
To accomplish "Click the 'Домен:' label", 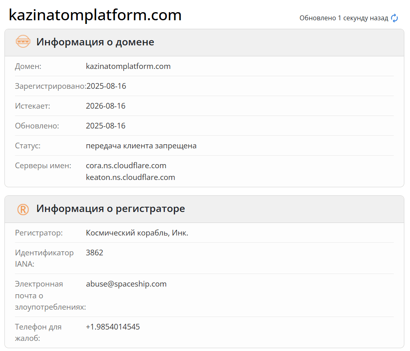I will click(28, 66).
